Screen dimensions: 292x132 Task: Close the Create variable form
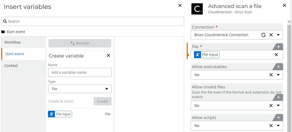pos(108,55)
